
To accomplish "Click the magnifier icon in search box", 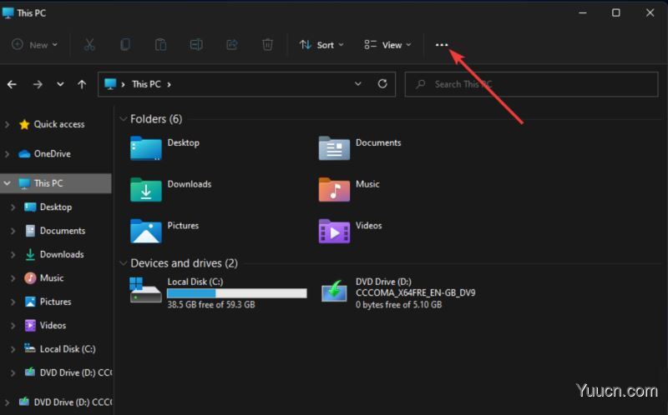I will pyautogui.click(x=421, y=84).
